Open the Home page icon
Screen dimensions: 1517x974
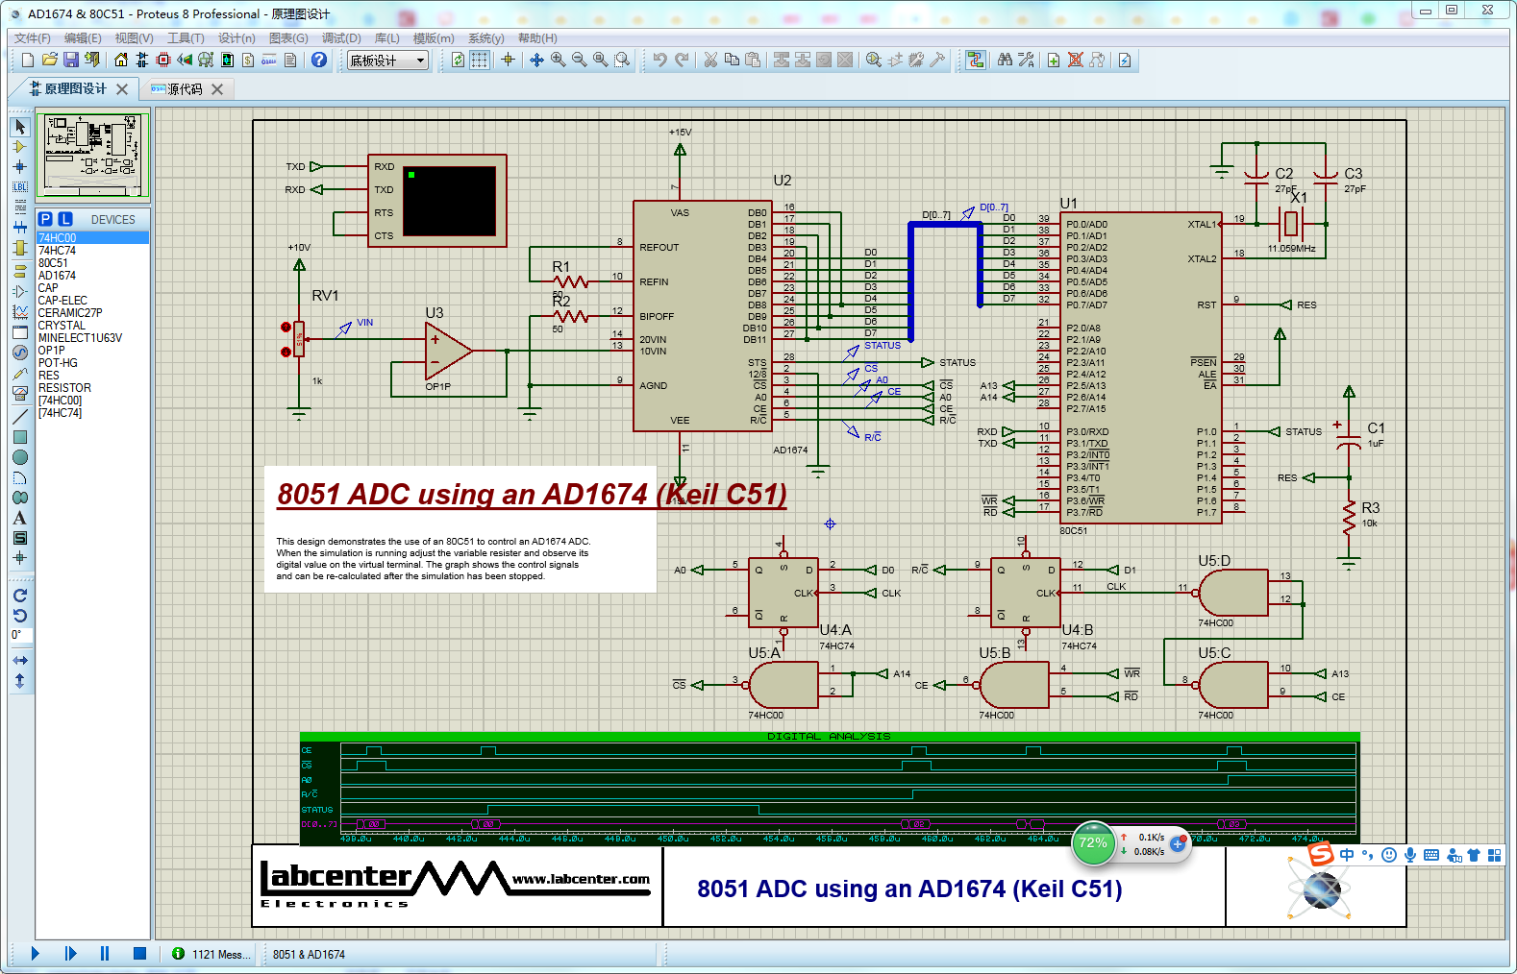point(120,60)
